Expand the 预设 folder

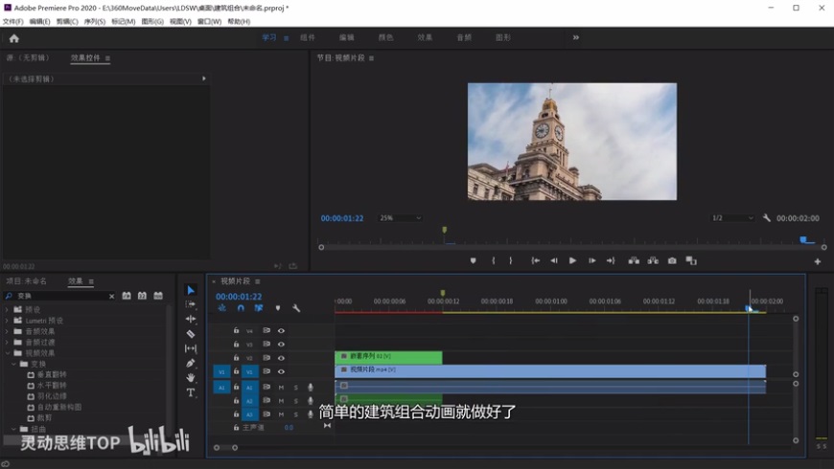pos(7,309)
